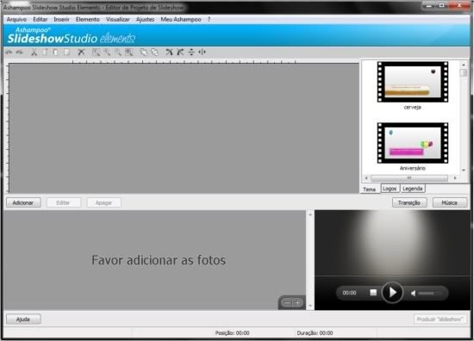Screen dimensions: 474x341
Task: Click the Produzir "slideshow" button
Action: pyautogui.click(x=440, y=319)
